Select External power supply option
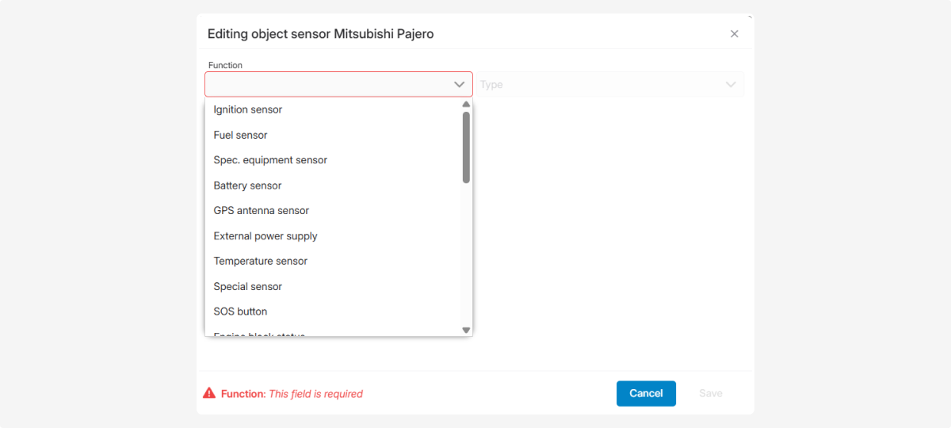This screenshot has width=951, height=428. tap(265, 236)
